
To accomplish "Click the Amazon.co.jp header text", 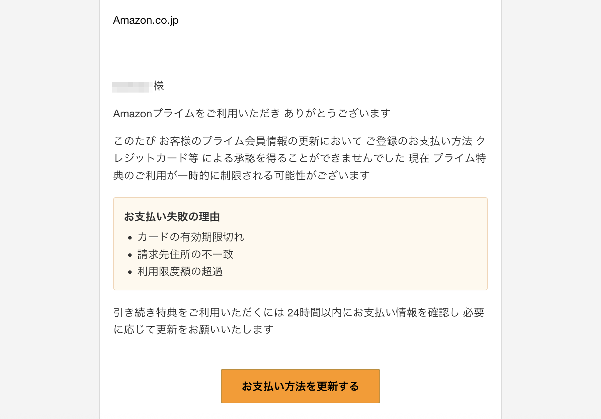I will coord(146,20).
